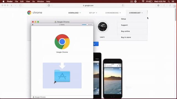The height and width of the screenshot is (99, 177).
Task: Click the Safari share button
Action: [164, 5]
